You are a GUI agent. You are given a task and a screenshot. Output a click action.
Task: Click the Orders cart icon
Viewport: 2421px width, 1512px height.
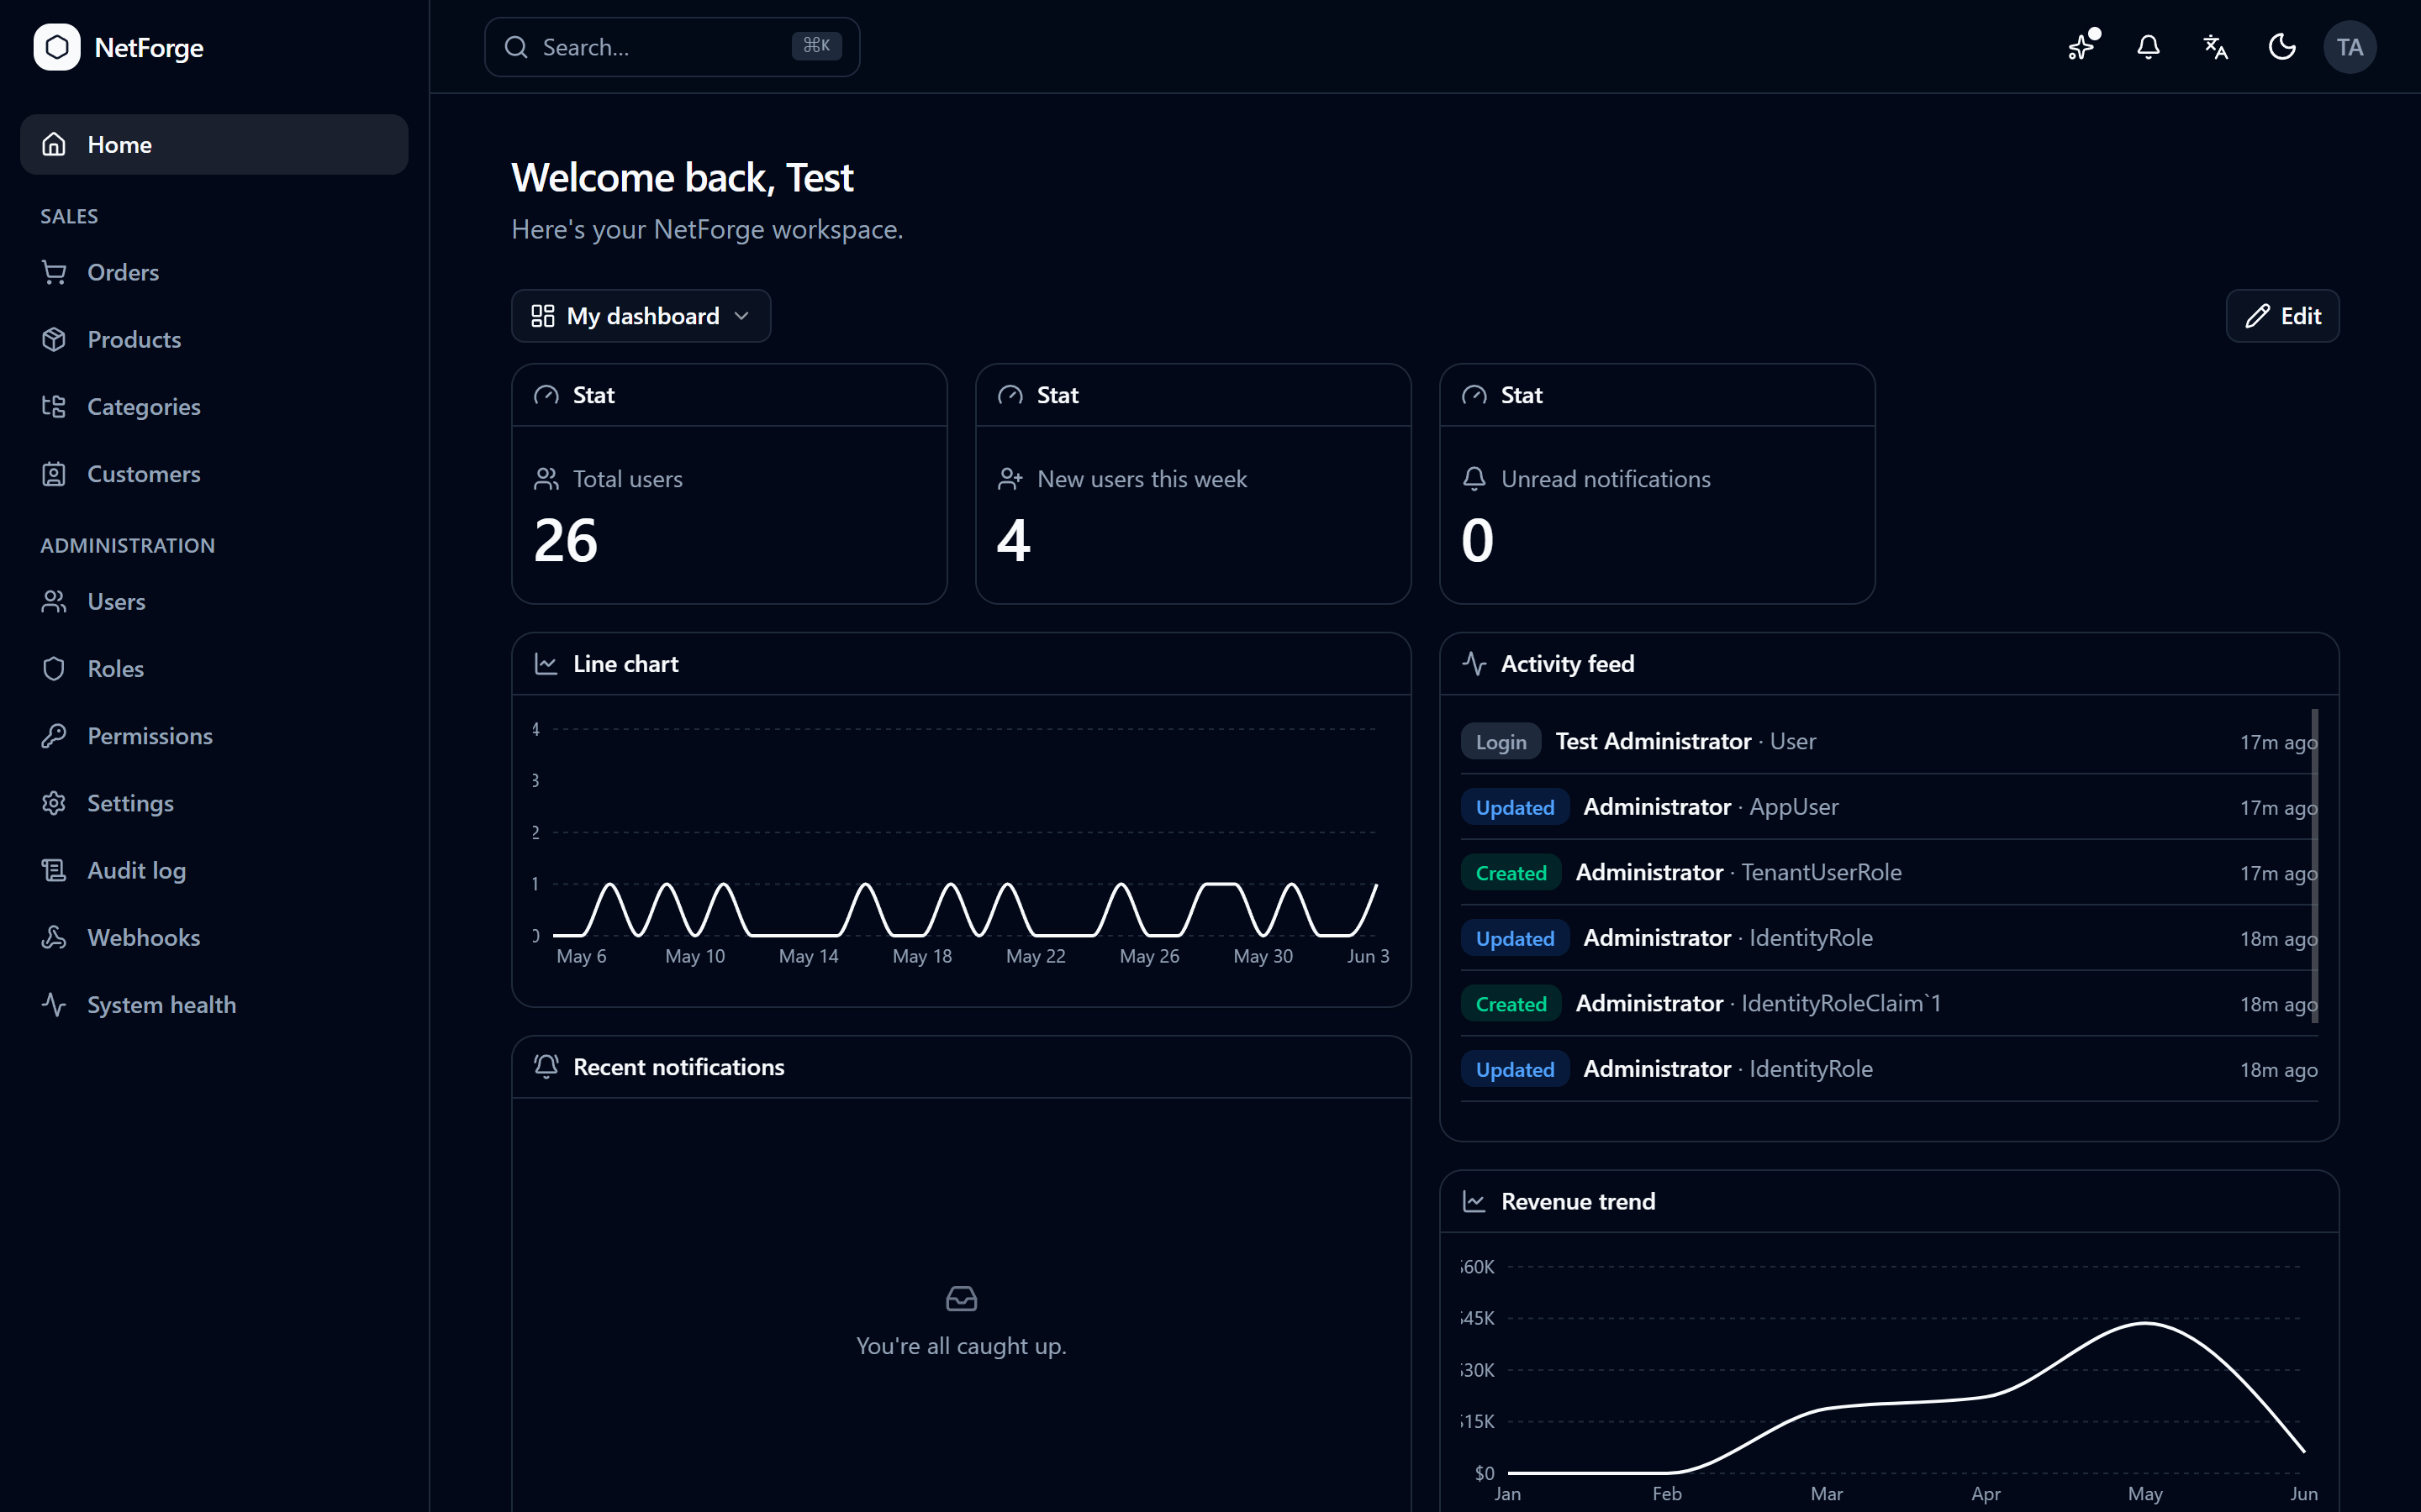54,272
